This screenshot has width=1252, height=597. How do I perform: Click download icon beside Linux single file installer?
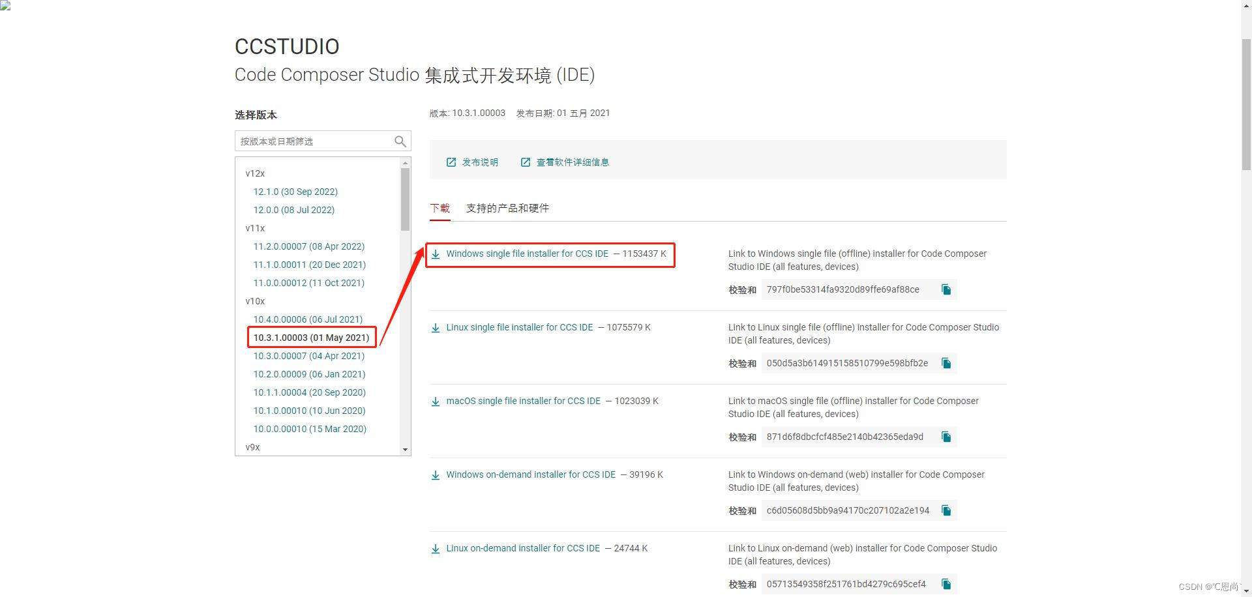point(436,328)
